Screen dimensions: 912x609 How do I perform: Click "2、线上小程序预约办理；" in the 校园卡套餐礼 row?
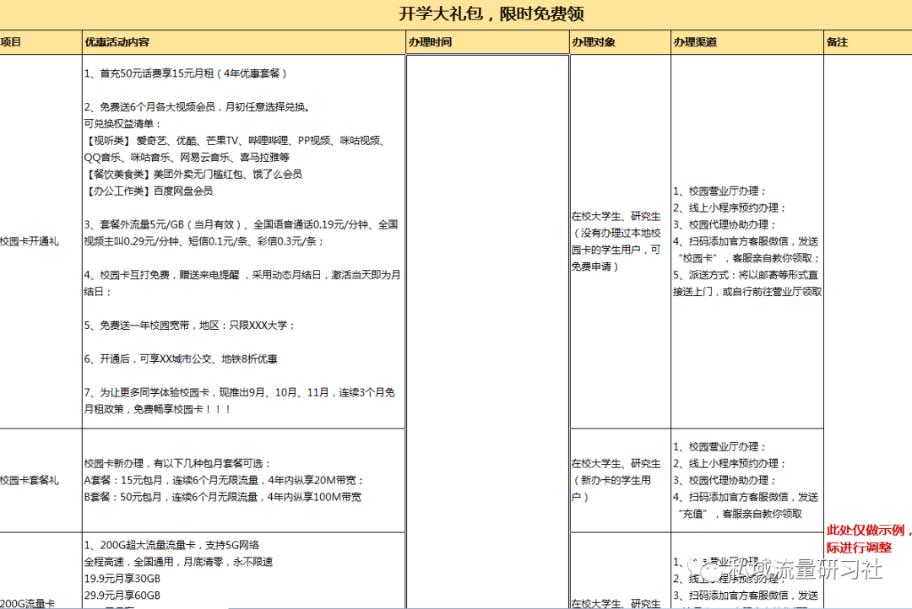(x=730, y=464)
